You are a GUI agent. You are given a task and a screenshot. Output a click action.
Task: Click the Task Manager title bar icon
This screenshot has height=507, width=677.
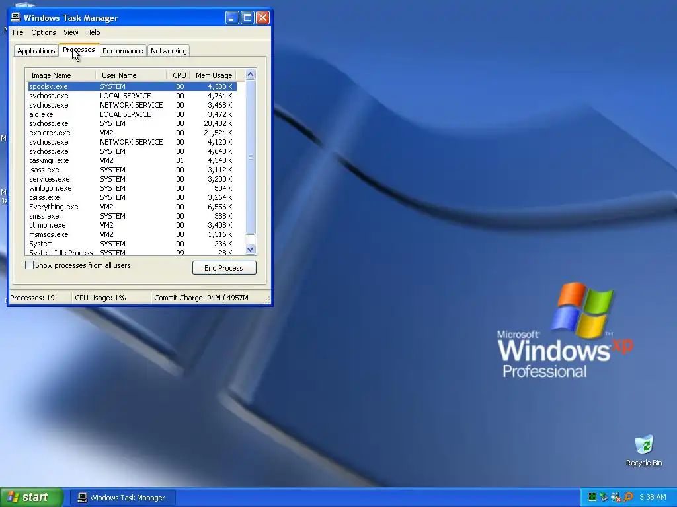click(x=16, y=17)
